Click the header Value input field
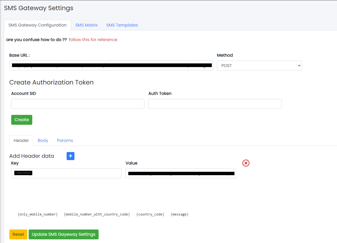The width and height of the screenshot is (337, 243). (x=181, y=173)
